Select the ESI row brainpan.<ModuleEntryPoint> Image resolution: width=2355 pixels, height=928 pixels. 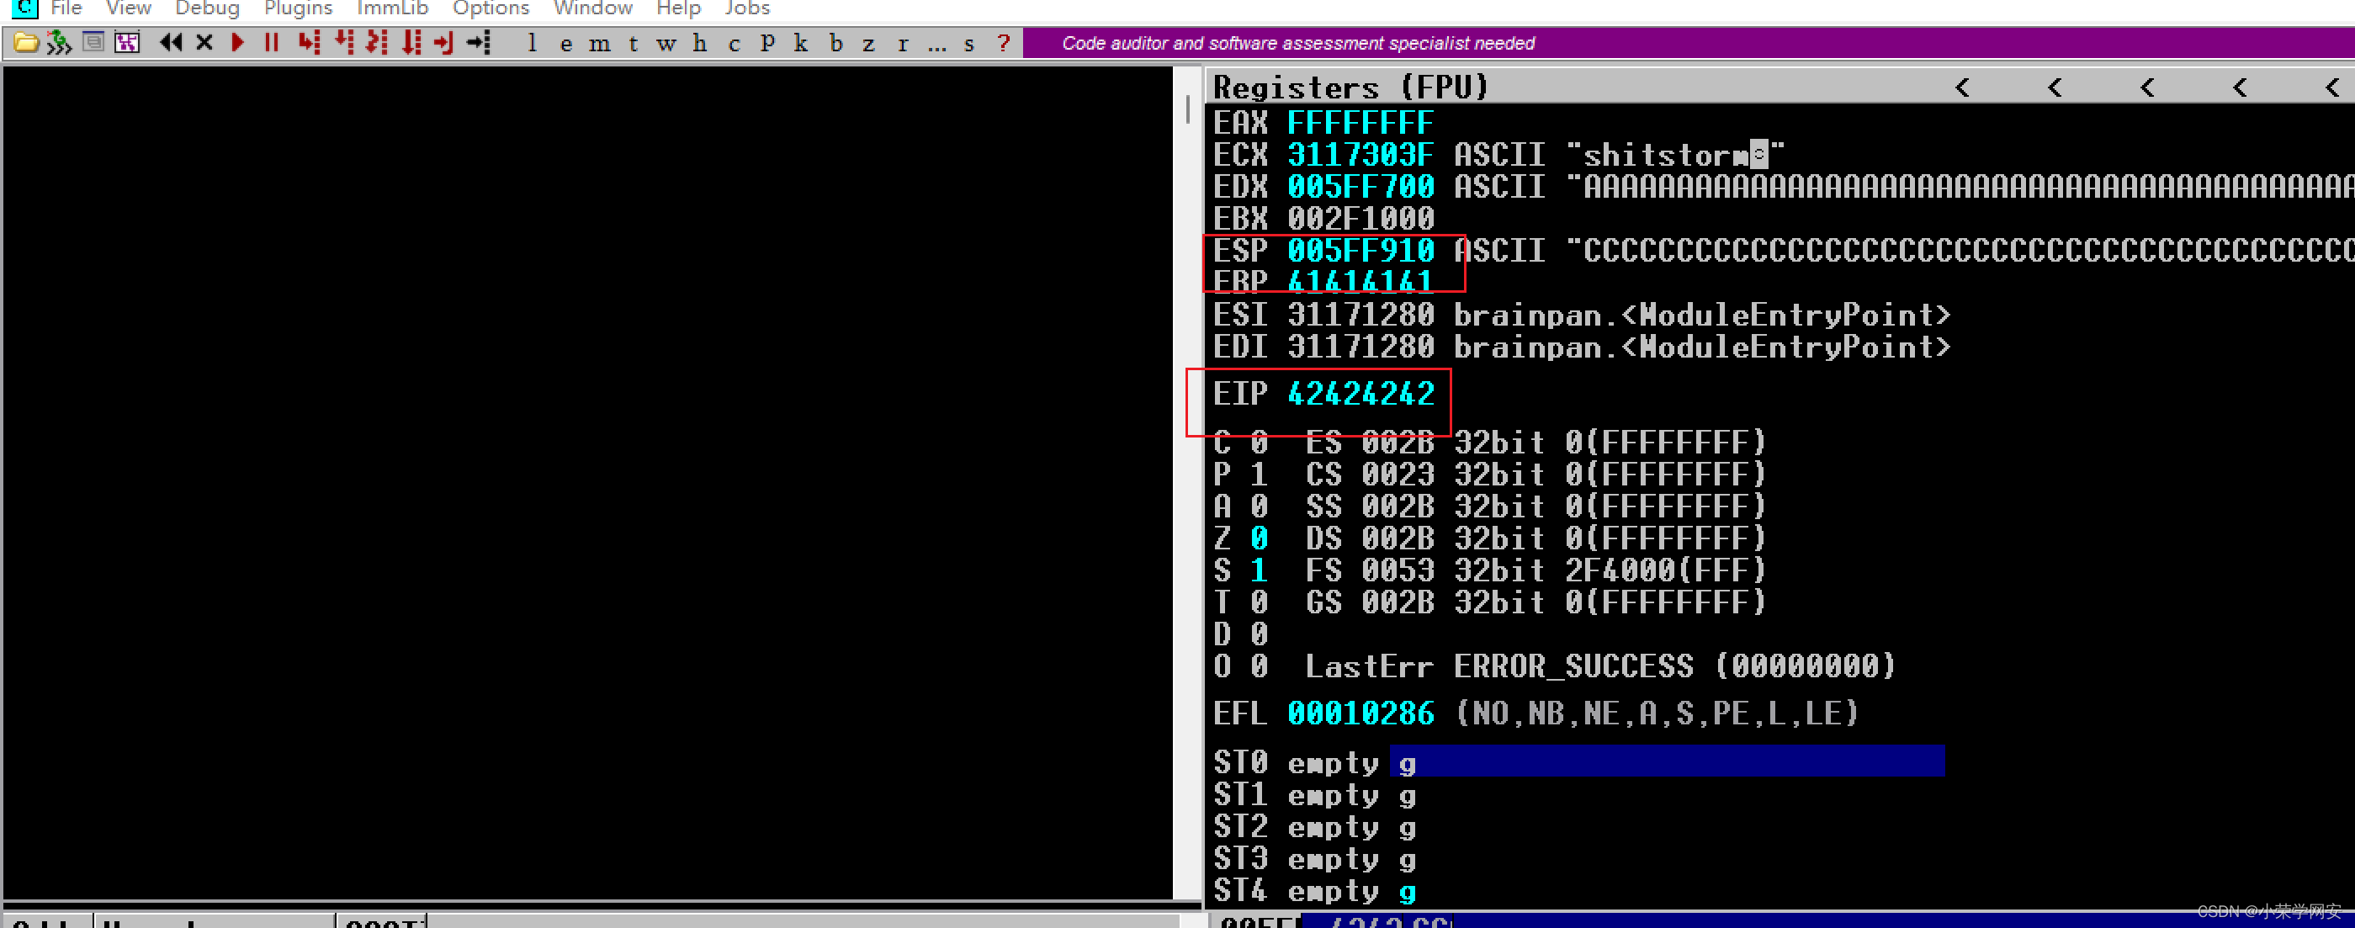[x=1582, y=315]
